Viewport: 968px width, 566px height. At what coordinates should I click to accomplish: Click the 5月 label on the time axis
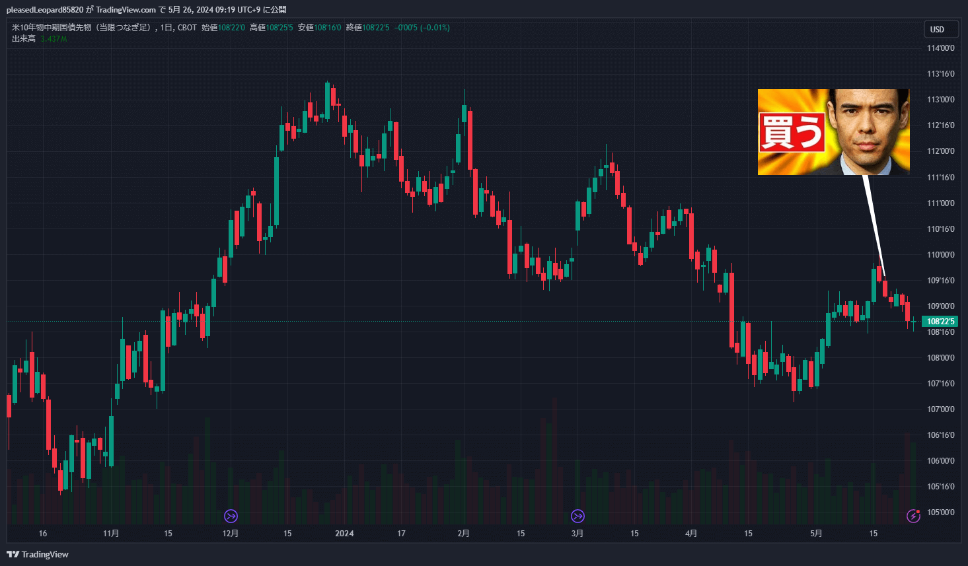click(x=817, y=534)
